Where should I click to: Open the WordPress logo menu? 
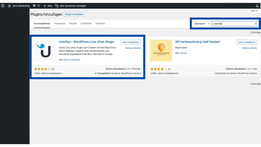(3, 6)
